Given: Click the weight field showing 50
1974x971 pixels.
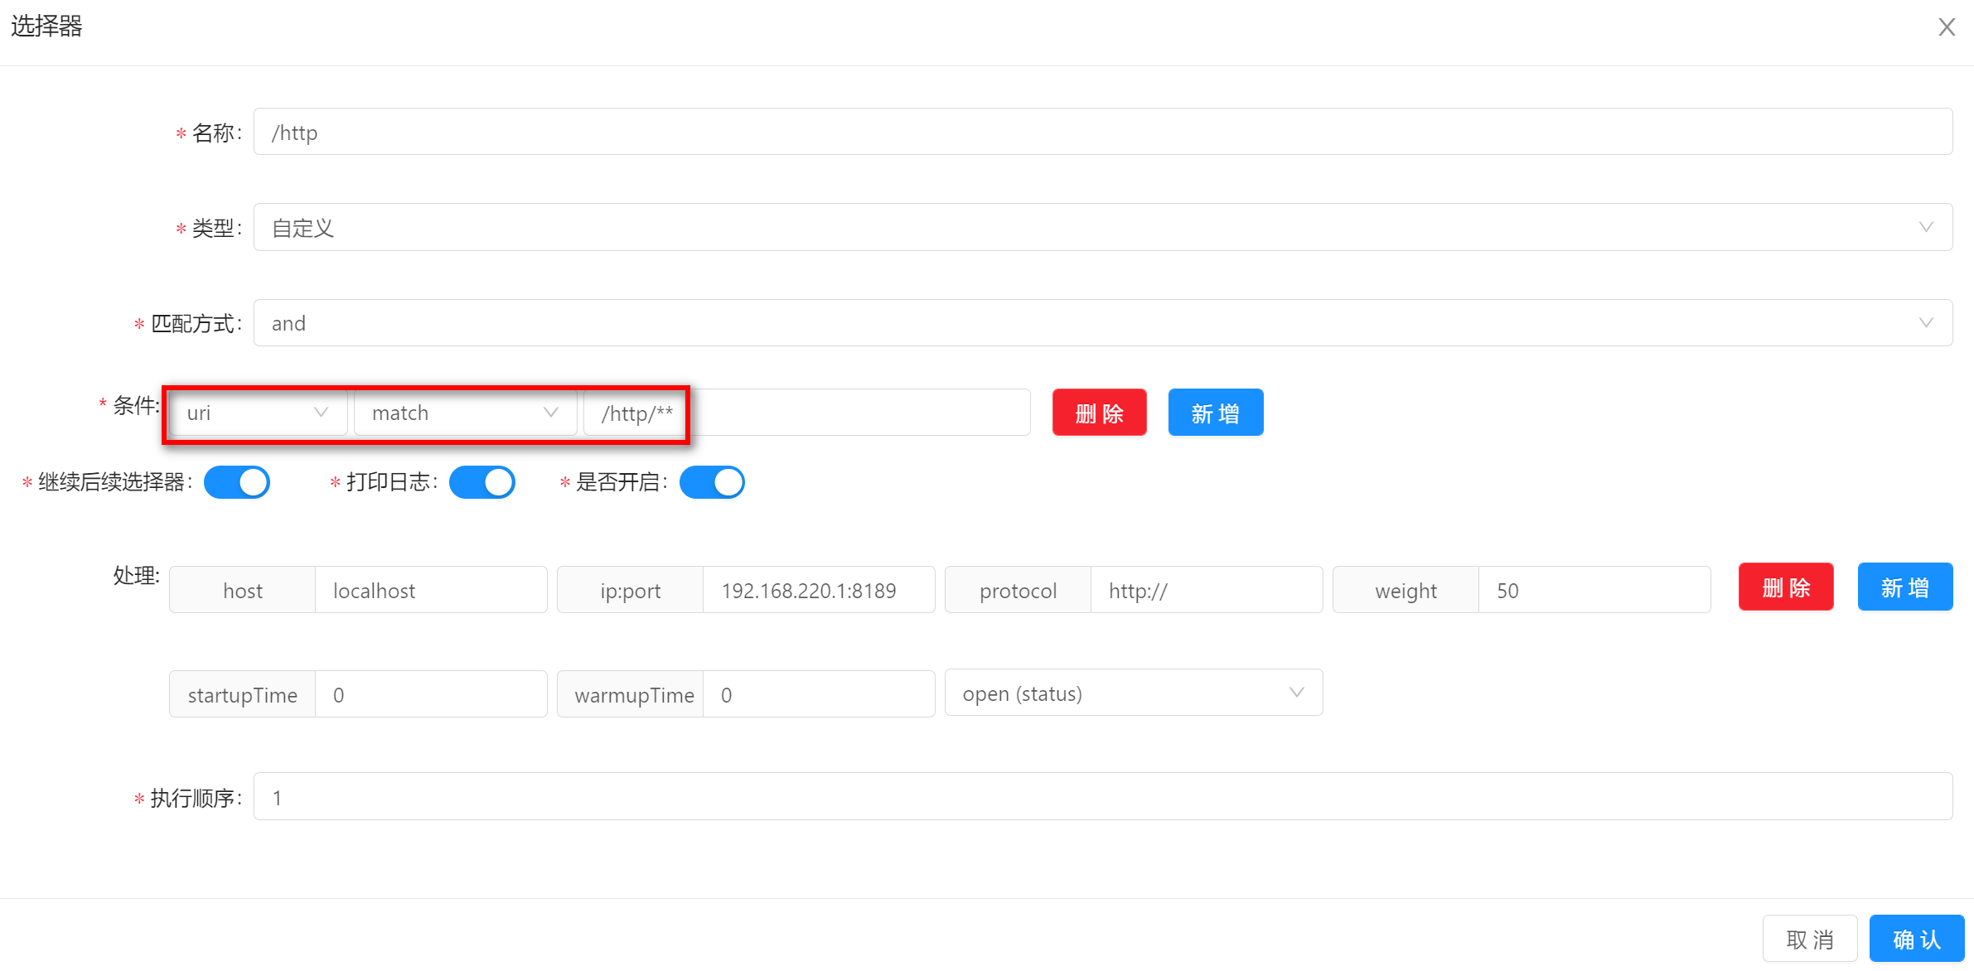Looking at the screenshot, I should [x=1593, y=591].
